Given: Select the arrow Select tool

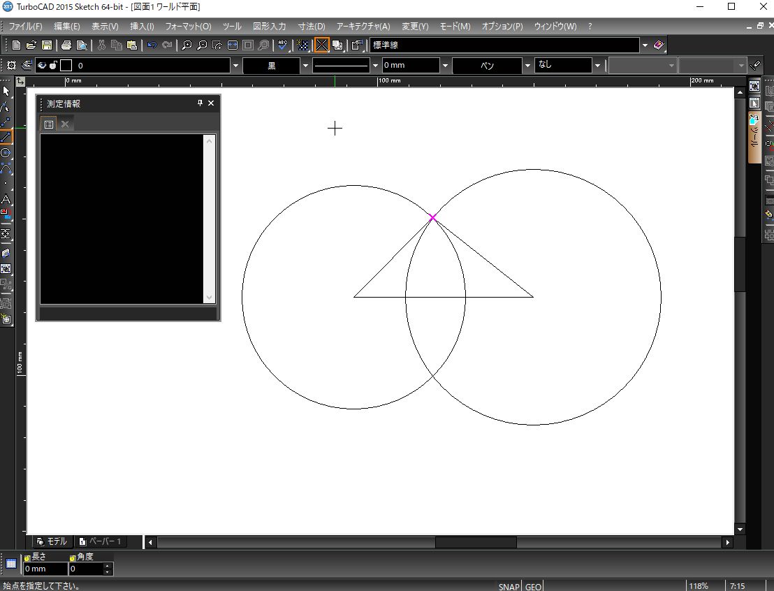Looking at the screenshot, I should point(6,92).
